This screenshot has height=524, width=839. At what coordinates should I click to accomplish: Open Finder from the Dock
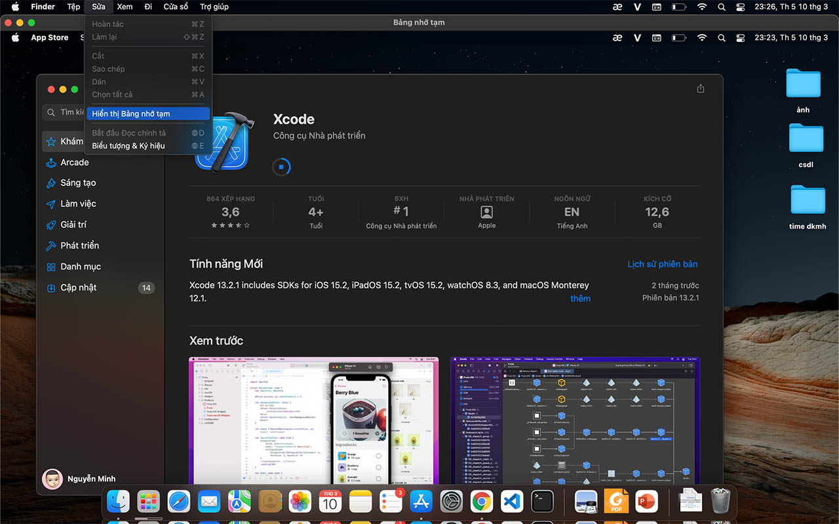pos(119,502)
